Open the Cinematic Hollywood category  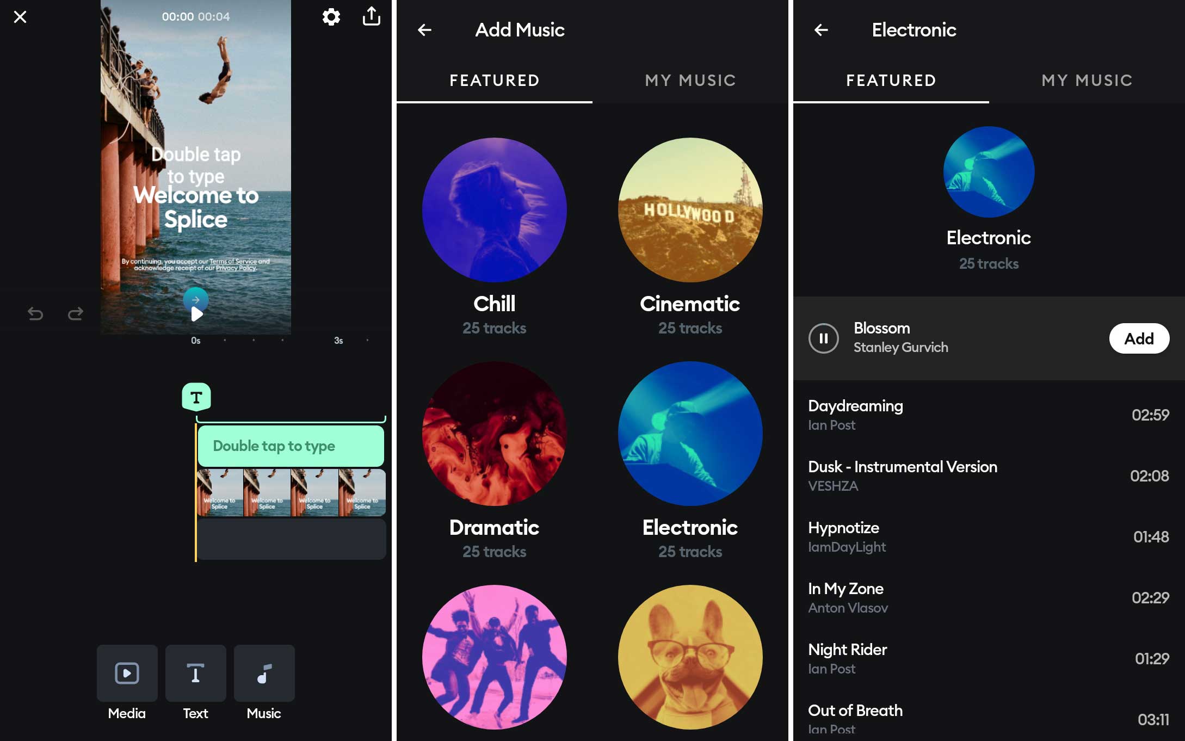[690, 237]
